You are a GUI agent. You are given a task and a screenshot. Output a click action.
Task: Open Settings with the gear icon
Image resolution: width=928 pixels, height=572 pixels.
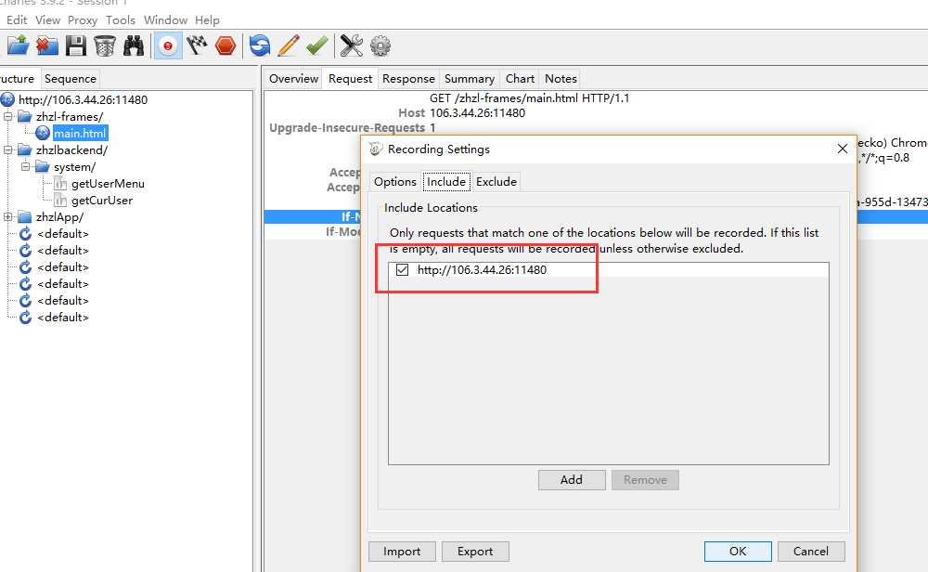pos(380,45)
